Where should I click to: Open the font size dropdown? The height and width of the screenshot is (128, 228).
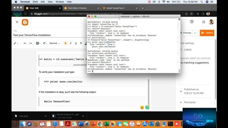point(45,43)
